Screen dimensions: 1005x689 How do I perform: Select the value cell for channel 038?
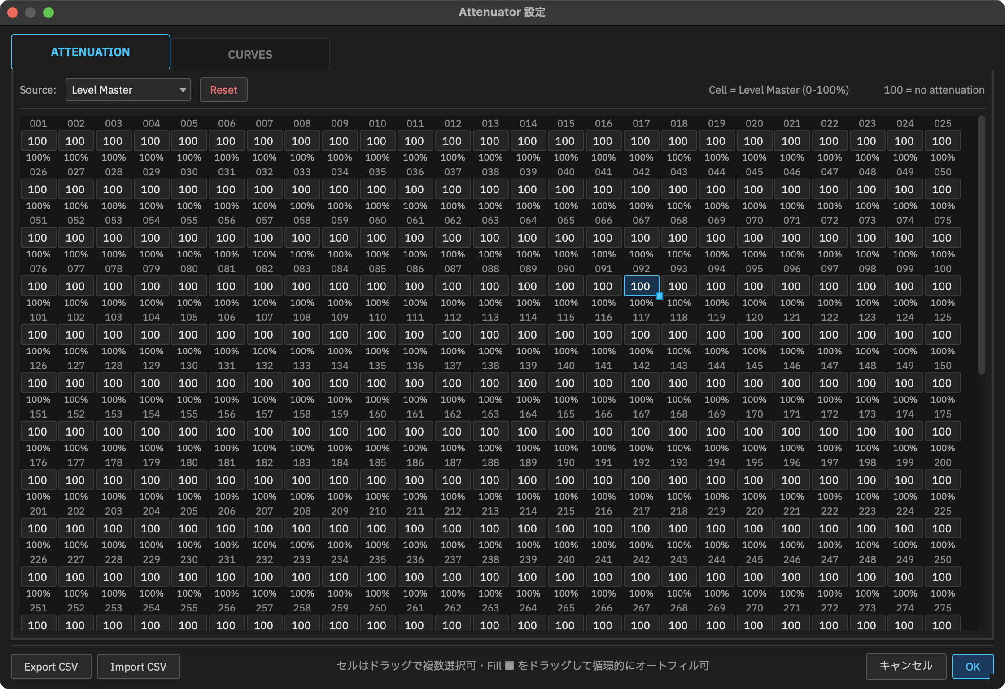click(x=490, y=189)
